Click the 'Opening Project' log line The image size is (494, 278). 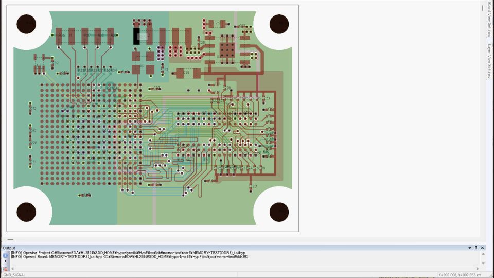(129, 253)
